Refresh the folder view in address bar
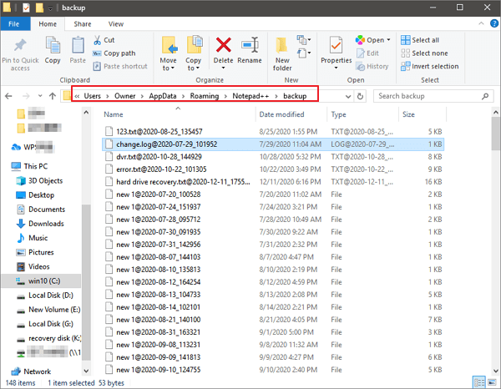 click(360, 96)
